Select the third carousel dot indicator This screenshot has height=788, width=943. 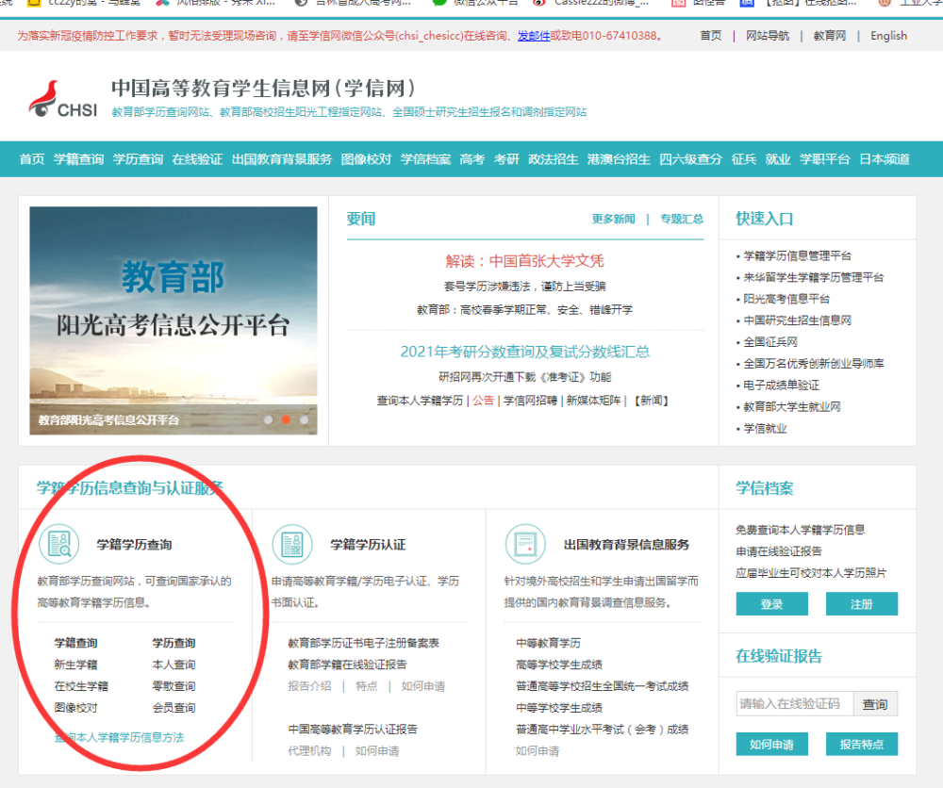304,419
